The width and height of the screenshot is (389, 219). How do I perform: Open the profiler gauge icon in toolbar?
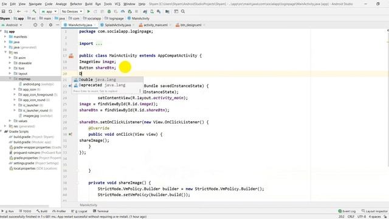pos(123,12)
